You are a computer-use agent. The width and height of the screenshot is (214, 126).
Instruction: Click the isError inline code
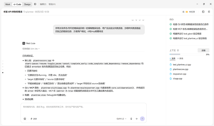(x=60, y=91)
